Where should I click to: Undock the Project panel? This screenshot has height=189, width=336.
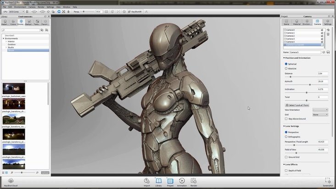tap(329, 16)
